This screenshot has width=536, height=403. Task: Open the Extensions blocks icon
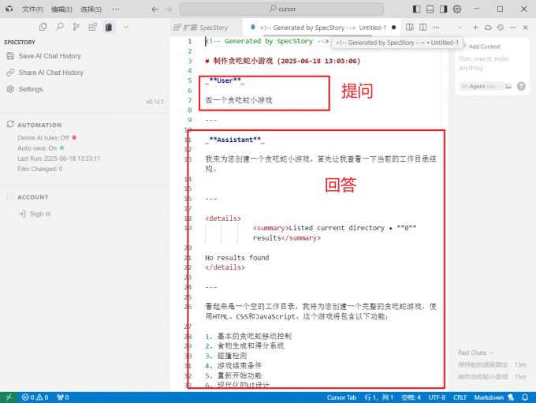(93, 27)
